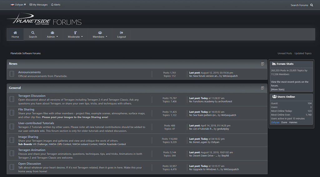The image size is (320, 177).
Task: Click the Members group icon
Action: 100,32
